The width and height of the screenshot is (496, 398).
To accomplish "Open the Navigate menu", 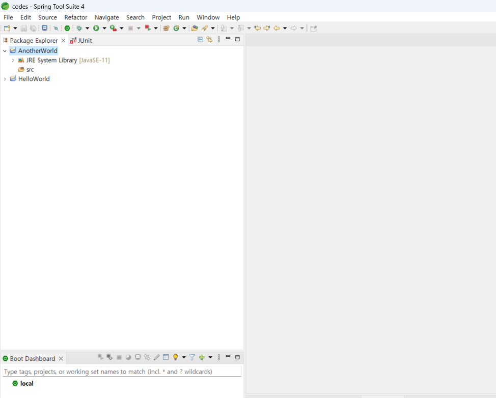I will [106, 17].
